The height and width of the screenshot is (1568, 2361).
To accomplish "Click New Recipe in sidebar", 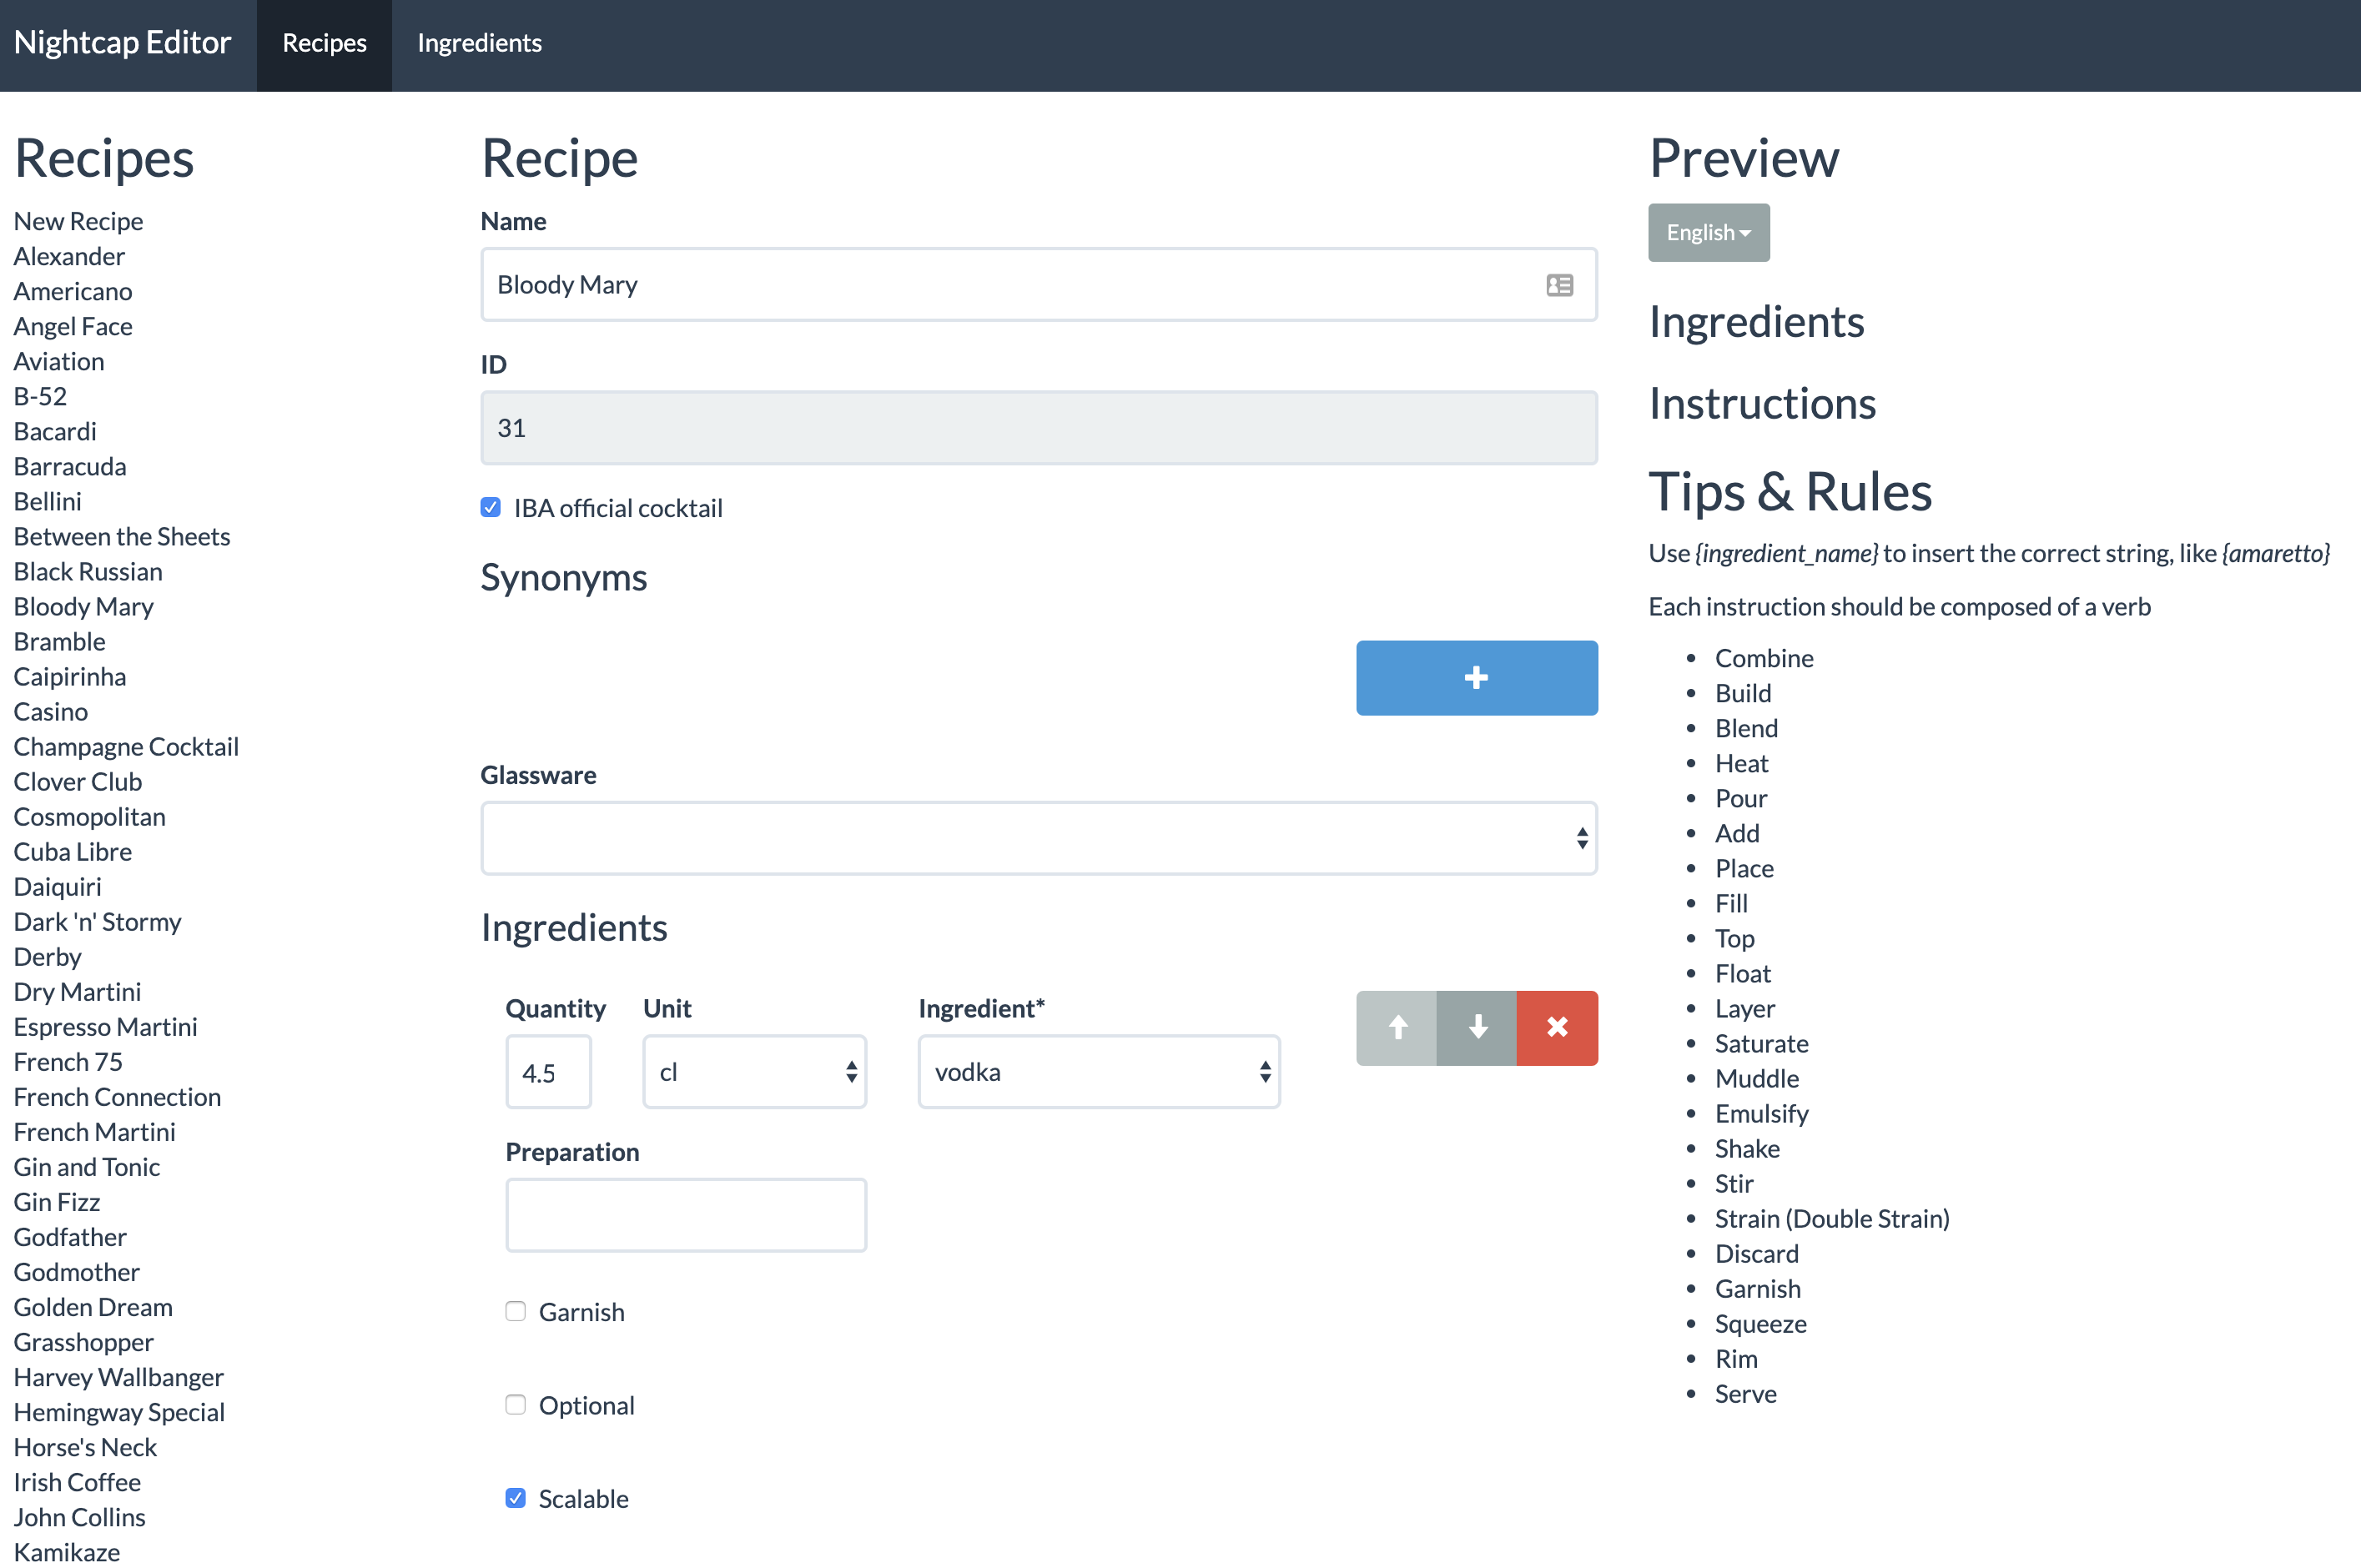I will click(77, 219).
